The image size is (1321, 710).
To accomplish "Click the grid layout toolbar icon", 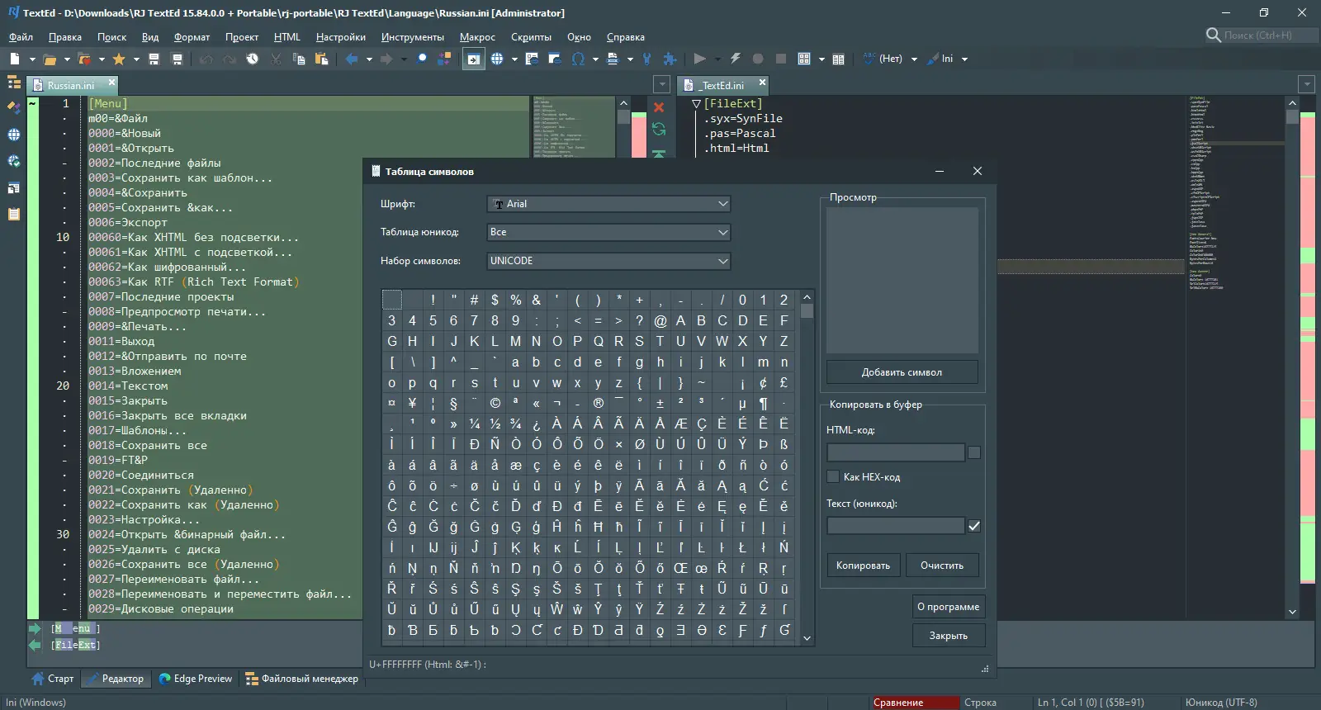I will coord(804,59).
